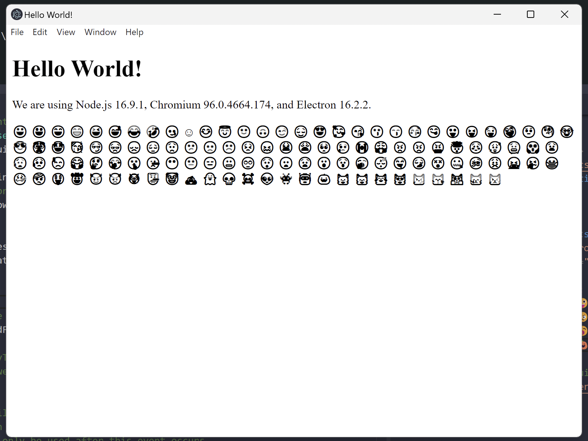Image resolution: width=588 pixels, height=441 pixels.
Task: Open the Window menu
Action: [x=101, y=32]
